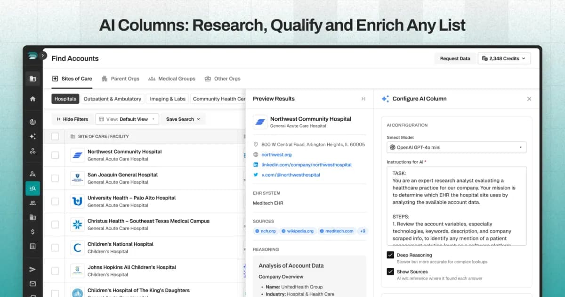This screenshot has height=297, width=565.
Task: Click the Request Data button
Action: 455,58
